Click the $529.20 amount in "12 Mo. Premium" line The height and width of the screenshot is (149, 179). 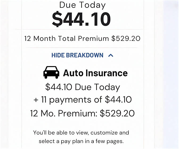tap(117, 113)
